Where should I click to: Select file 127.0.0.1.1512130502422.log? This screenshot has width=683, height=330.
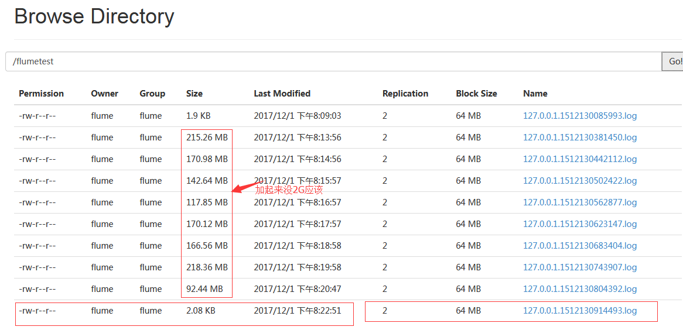579,181
